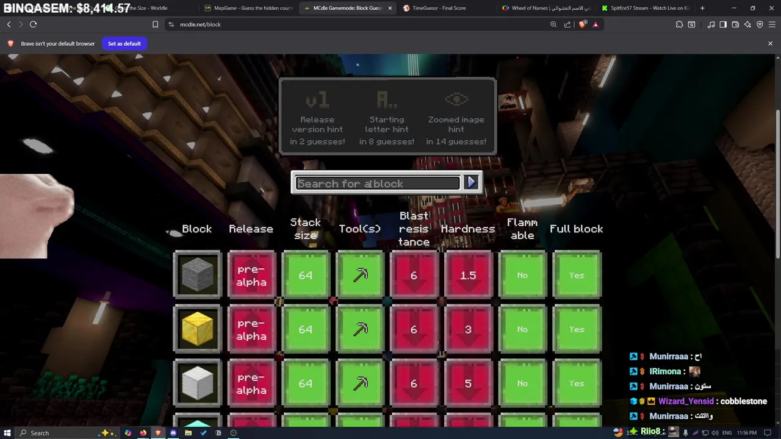Click the 'Blast resistance' column header
Image resolution: width=781 pixels, height=439 pixels.
414,229
